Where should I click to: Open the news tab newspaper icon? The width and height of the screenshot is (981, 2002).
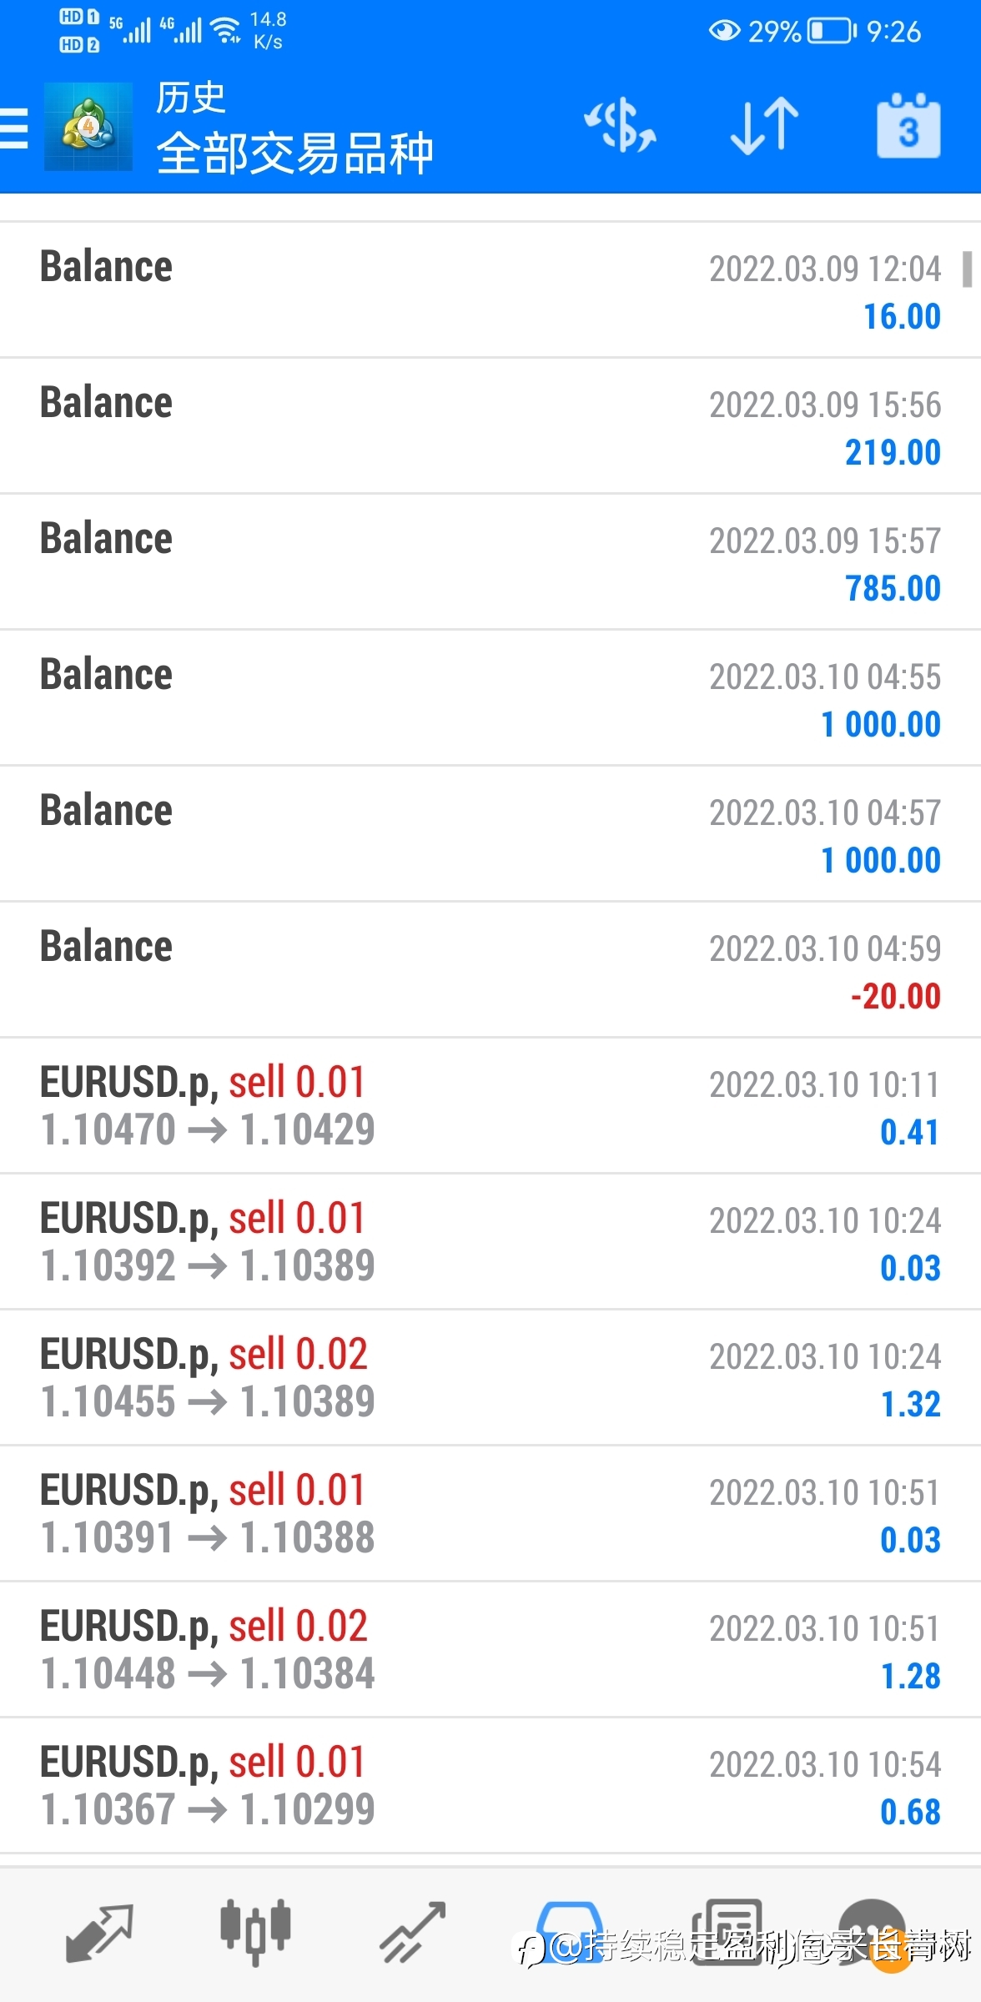coord(727,1931)
